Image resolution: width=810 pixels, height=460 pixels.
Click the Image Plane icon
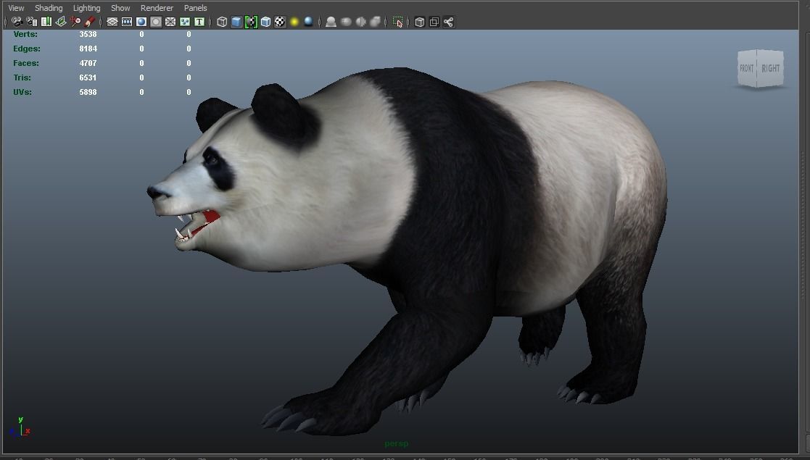[x=60, y=22]
